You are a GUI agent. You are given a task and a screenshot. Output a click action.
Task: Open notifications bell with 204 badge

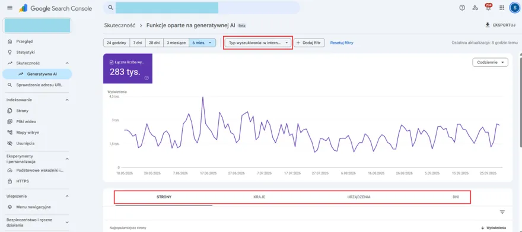(488, 7)
